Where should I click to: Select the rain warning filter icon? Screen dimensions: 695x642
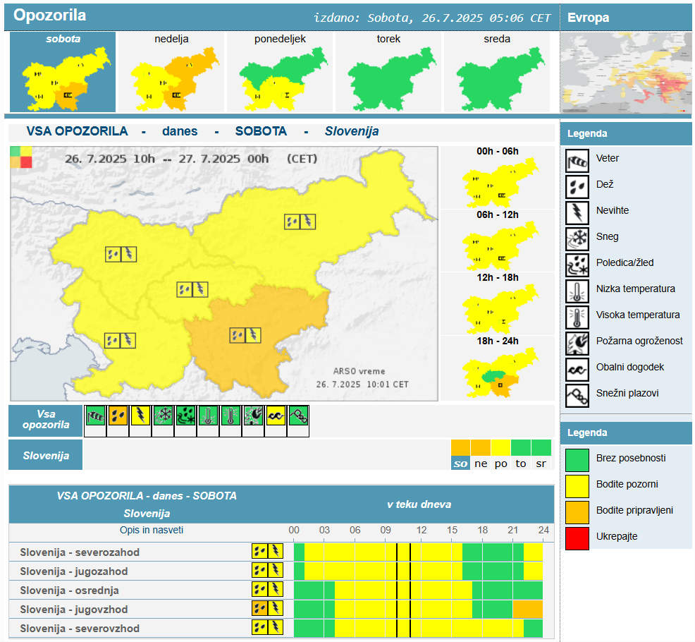click(x=118, y=416)
